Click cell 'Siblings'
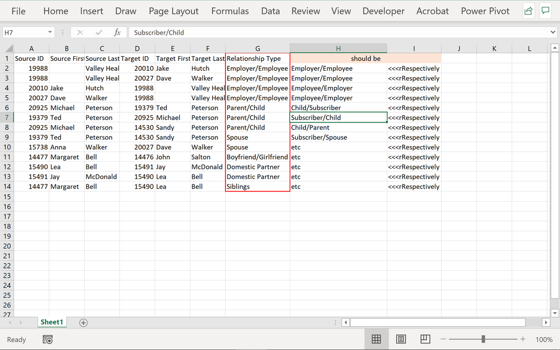The height and width of the screenshot is (350, 560). (257, 187)
